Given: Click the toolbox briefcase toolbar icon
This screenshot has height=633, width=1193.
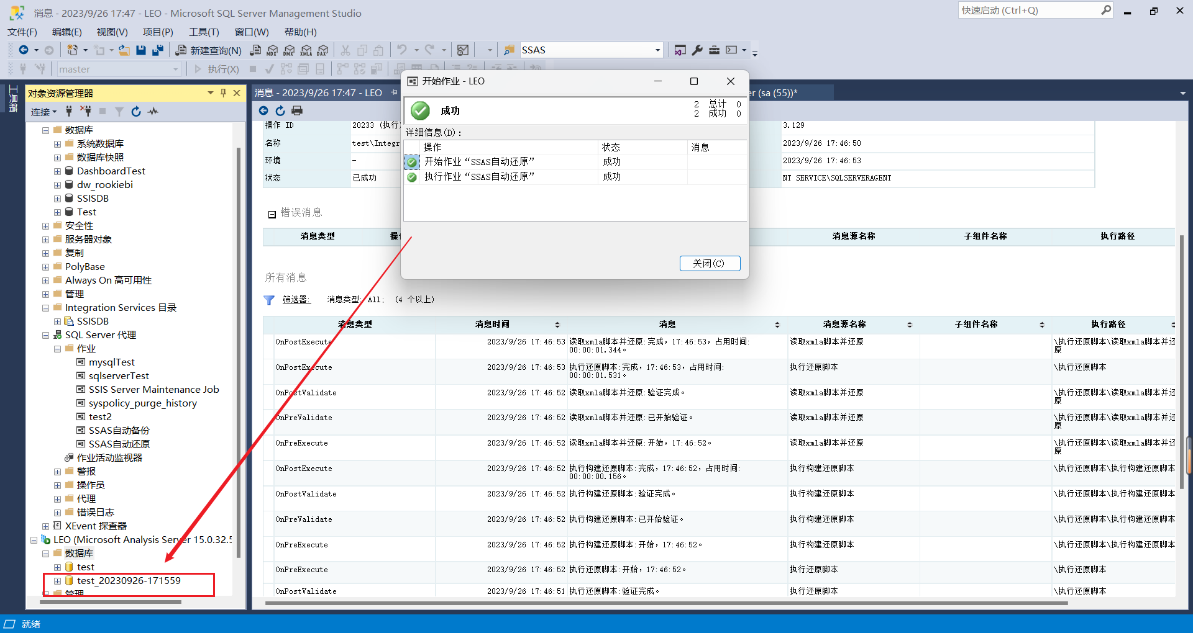Looking at the screenshot, I should point(714,50).
